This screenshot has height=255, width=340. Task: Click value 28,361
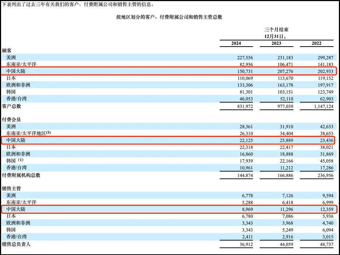246,127
